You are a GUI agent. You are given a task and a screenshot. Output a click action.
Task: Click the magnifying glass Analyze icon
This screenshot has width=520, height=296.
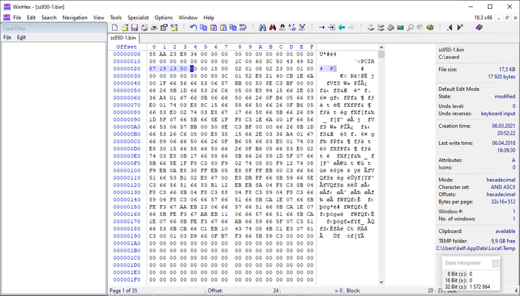pos(411,27)
